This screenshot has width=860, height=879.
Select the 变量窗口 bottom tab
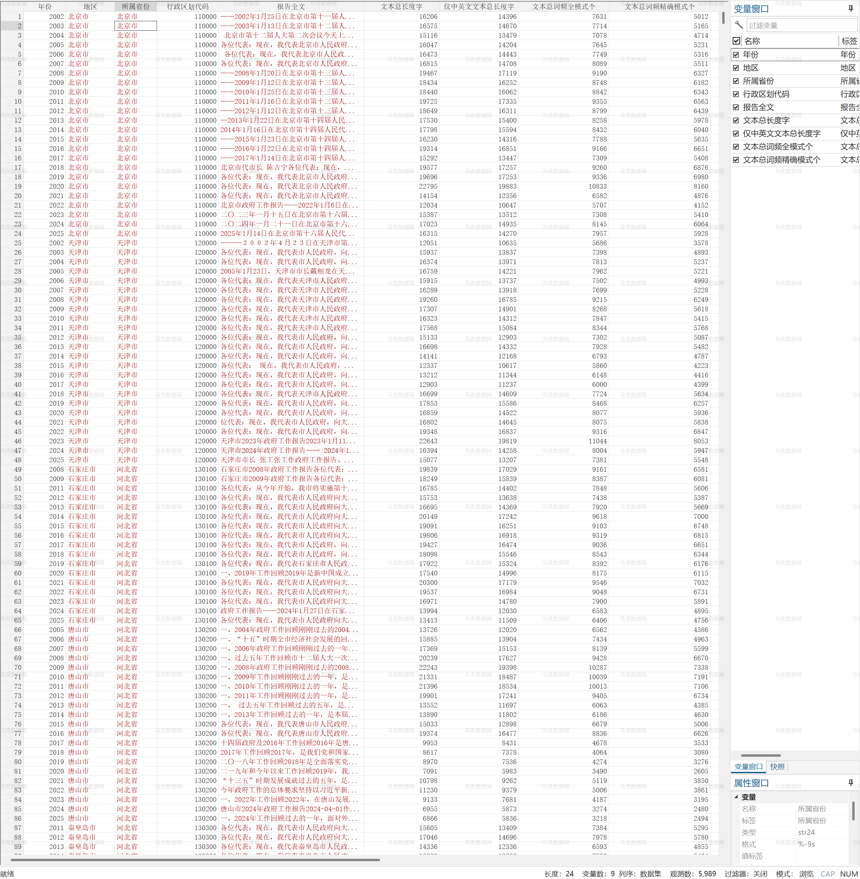[748, 766]
